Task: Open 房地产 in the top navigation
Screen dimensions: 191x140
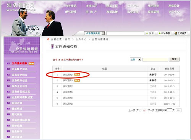Action: (91, 12)
